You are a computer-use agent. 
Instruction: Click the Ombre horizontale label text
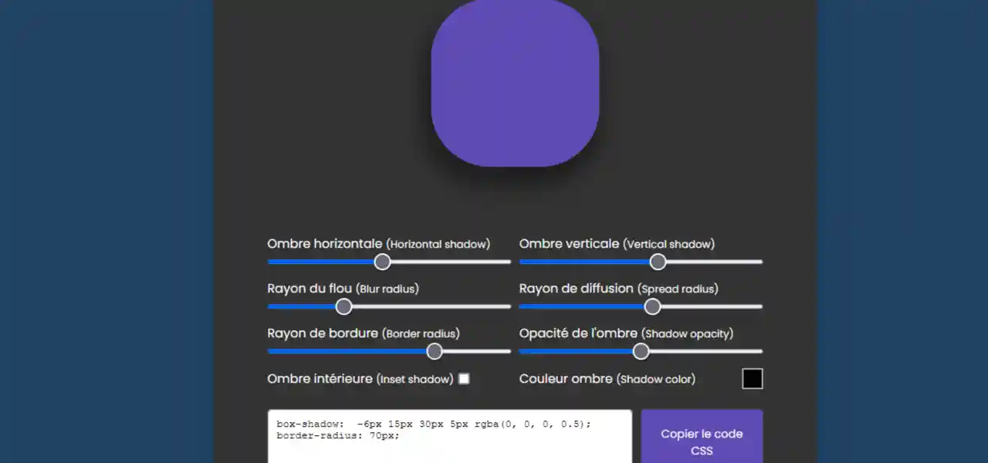[x=378, y=244]
